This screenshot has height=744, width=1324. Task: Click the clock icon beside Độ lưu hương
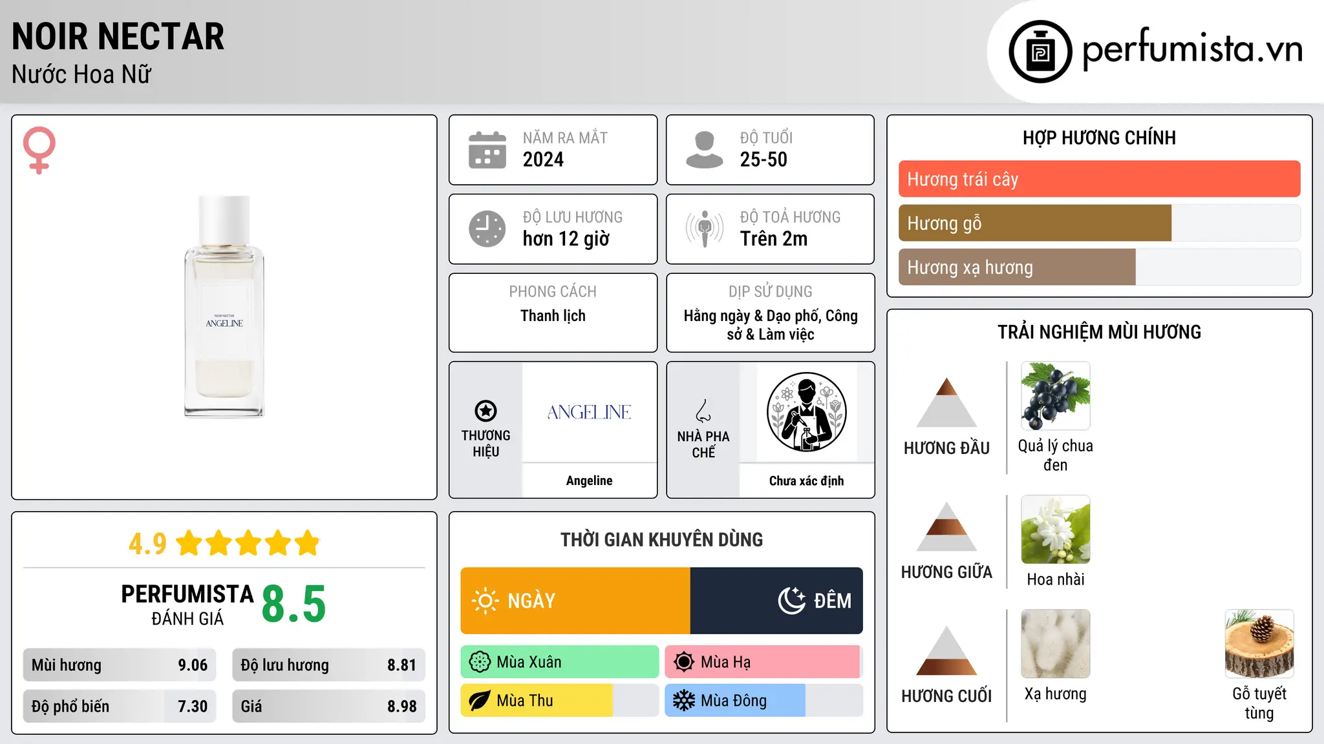[487, 229]
